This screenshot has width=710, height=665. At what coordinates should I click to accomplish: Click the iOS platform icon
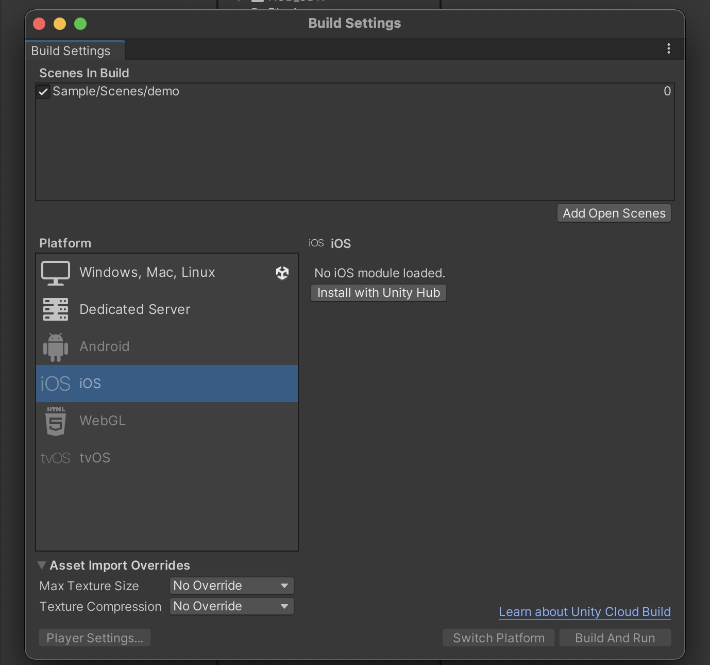click(x=55, y=384)
